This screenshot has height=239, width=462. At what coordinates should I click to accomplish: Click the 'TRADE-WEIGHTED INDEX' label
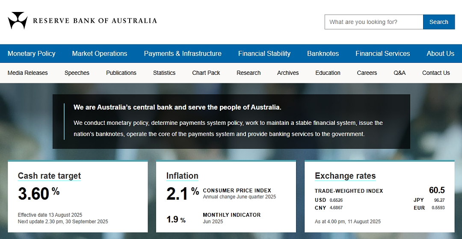click(349, 191)
